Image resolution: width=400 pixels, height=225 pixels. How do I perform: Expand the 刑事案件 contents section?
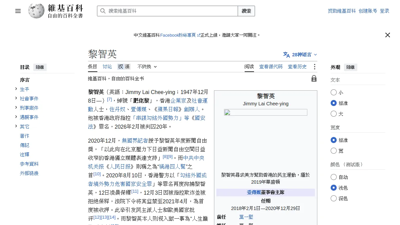(x=16, y=107)
